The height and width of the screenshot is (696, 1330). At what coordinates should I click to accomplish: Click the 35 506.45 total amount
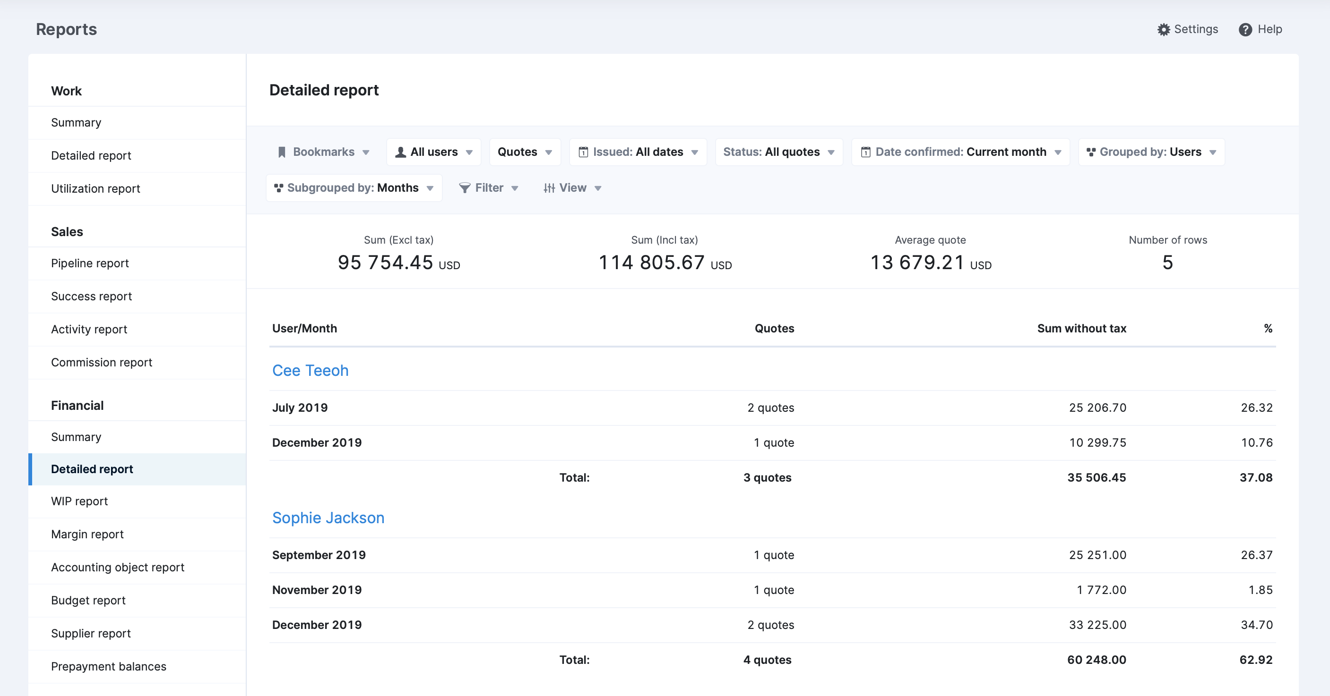coord(1097,478)
